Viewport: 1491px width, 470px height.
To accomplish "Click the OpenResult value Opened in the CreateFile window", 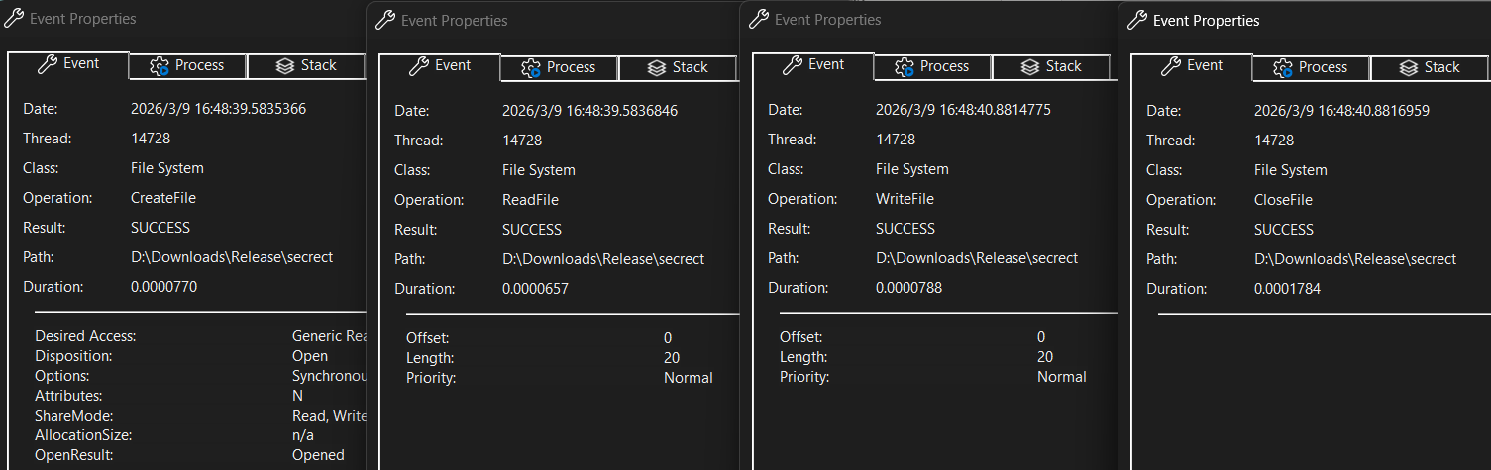I will (318, 455).
